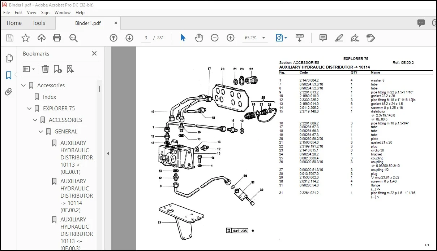The height and width of the screenshot is (251, 437).
Task: Open the Edit menu
Action: (18, 12)
